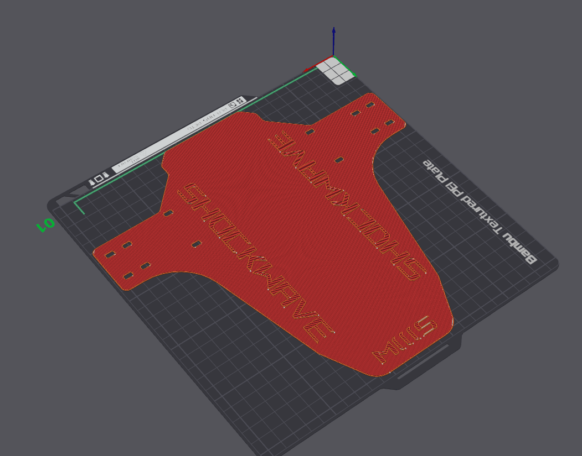Click the second spool icon on the plate strip
The height and width of the screenshot is (456, 582).
point(105,175)
